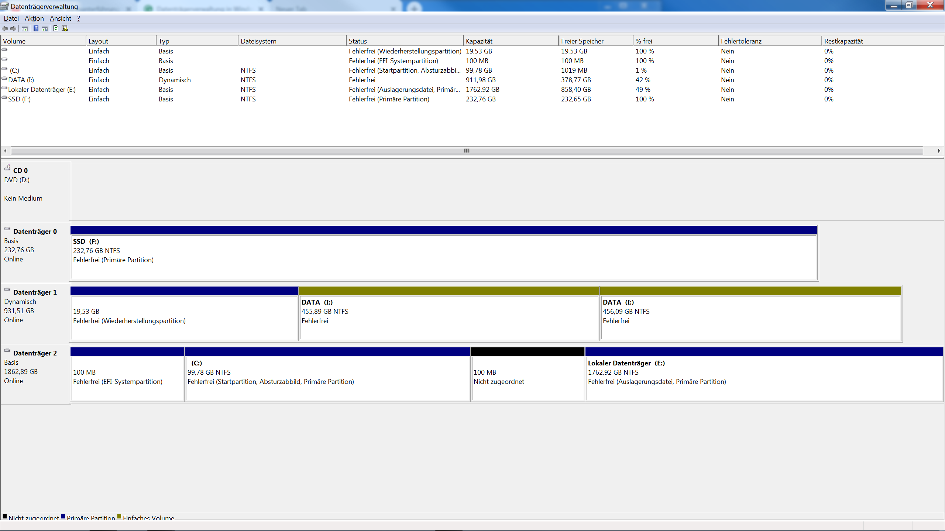945x531 pixels.
Task: Click the horizontal scrollbar left arrow
Action: (x=5, y=150)
